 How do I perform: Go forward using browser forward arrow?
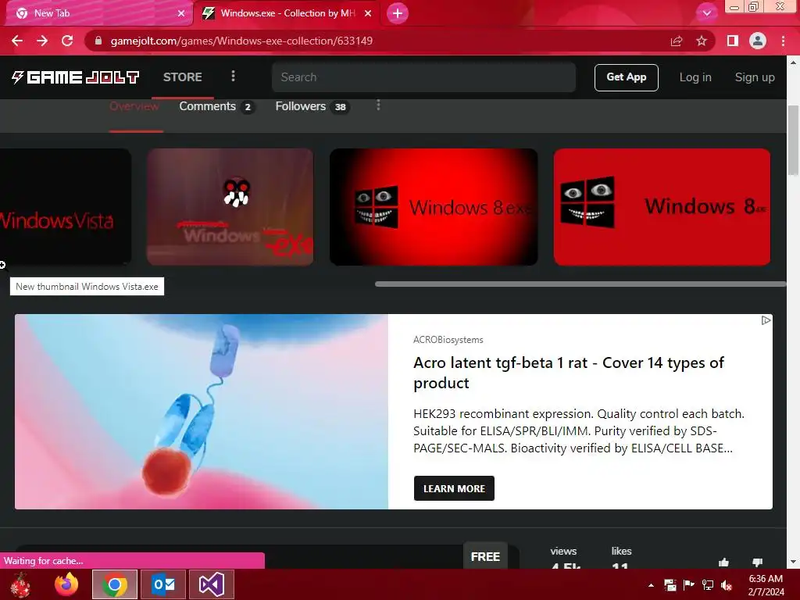click(x=42, y=41)
